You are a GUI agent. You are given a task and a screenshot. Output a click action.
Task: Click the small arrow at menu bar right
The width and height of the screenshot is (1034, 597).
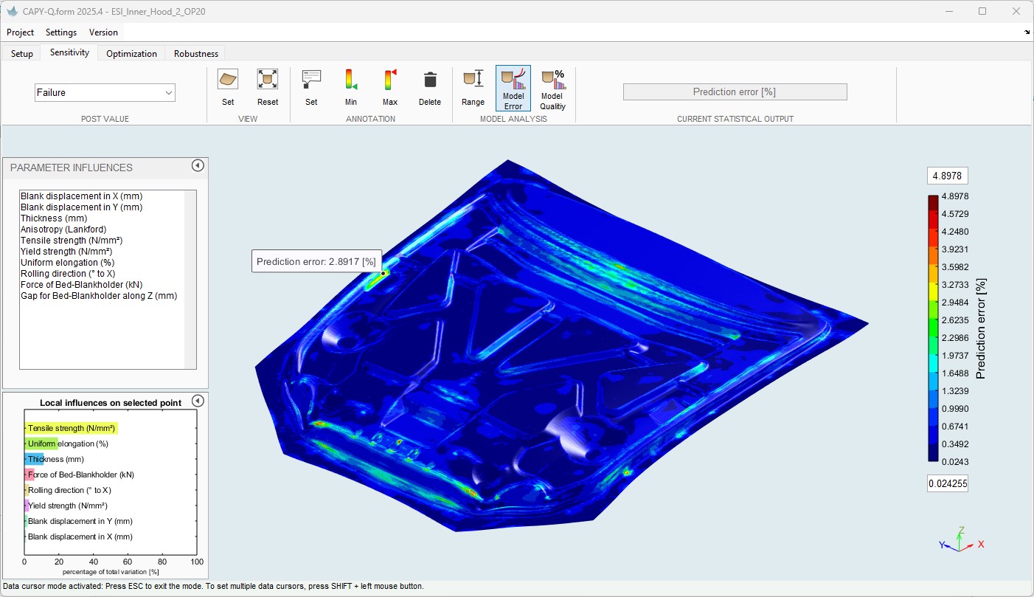(x=1027, y=32)
